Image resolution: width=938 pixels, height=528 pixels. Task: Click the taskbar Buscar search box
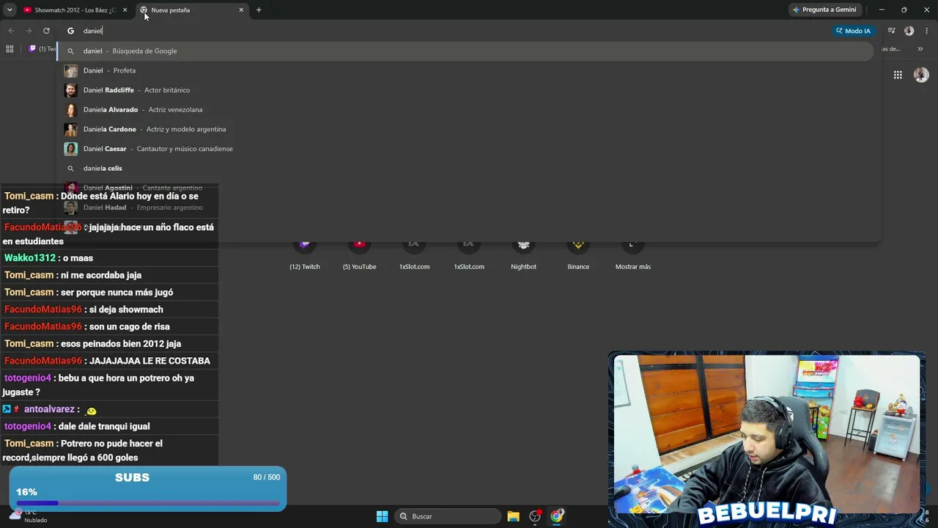448,516
